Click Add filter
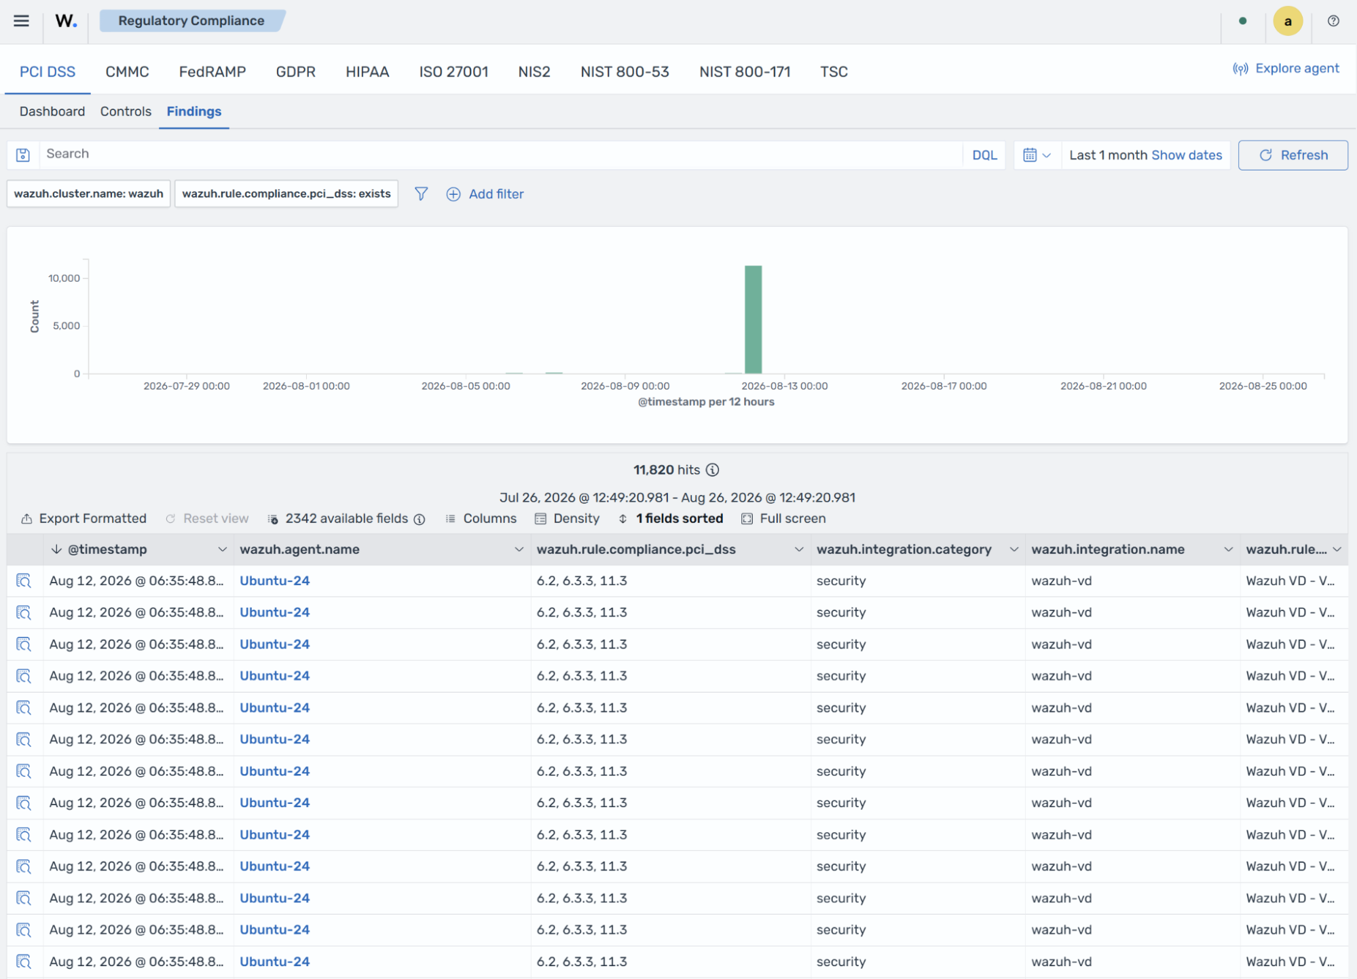 485,194
